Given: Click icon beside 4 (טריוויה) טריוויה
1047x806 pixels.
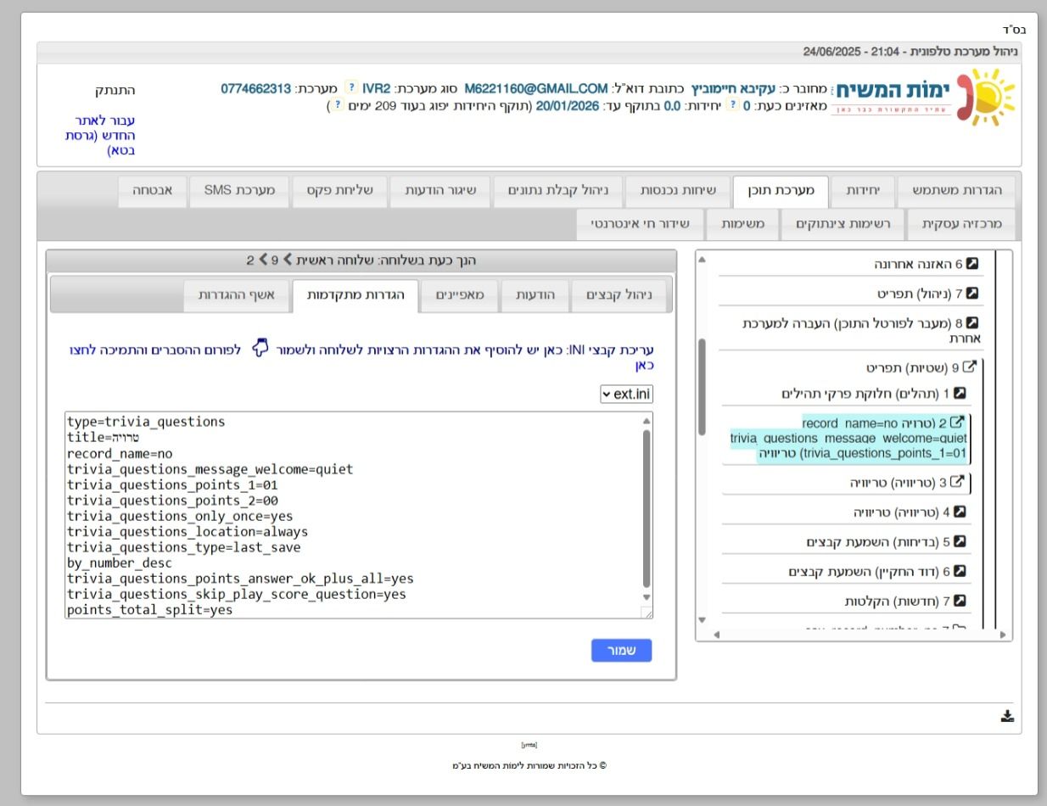Looking at the screenshot, I should pyautogui.click(x=960, y=512).
